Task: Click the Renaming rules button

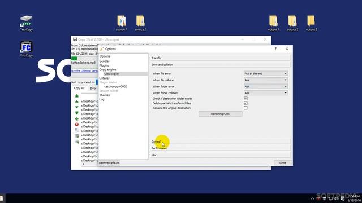Action: [220, 114]
